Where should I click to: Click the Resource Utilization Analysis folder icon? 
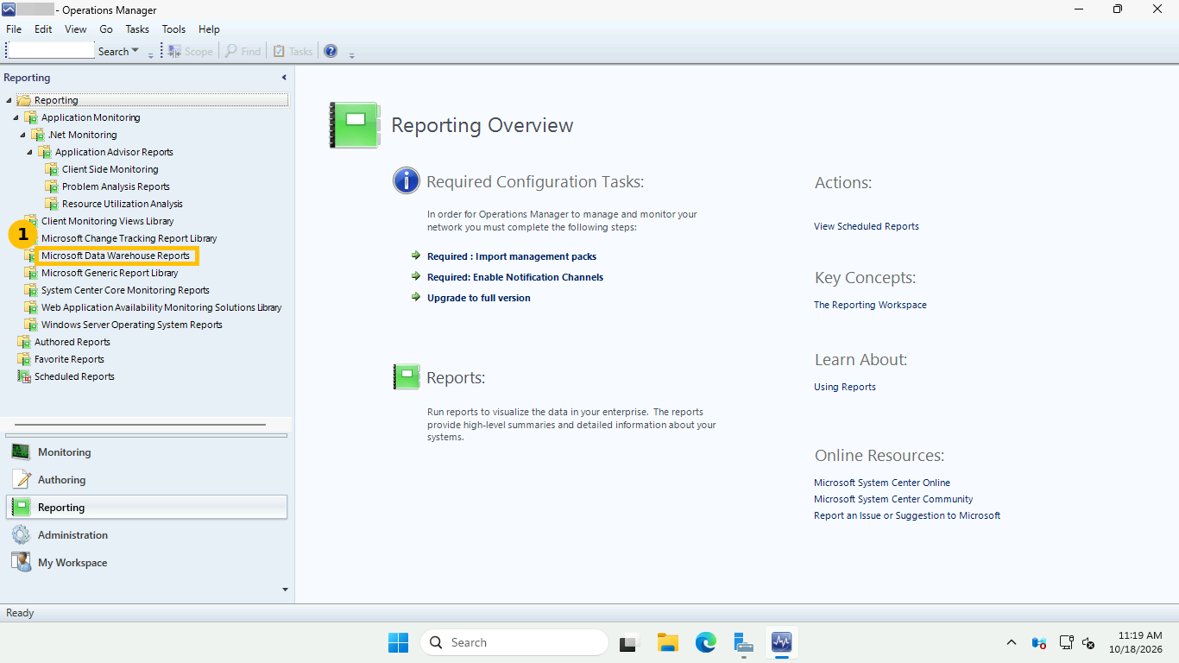[51, 204]
